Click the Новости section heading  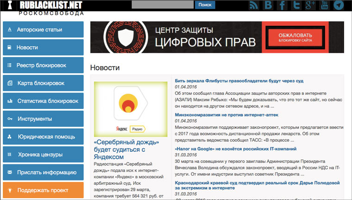105,68
